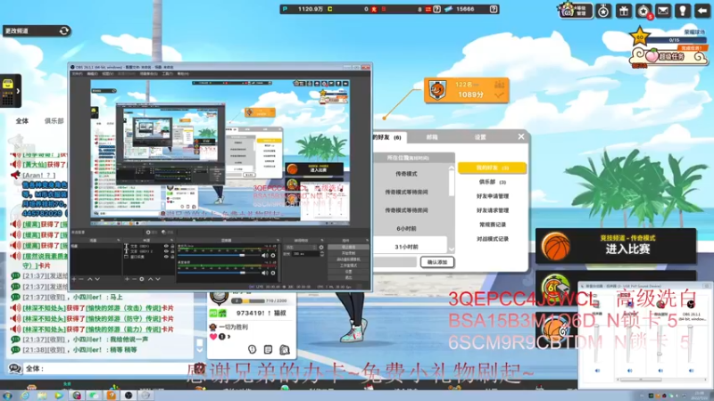Image resolution: width=714 pixels, height=401 pixels.
Task: Pop out OBS audio mixer dock corner icon
Action: (x=278, y=240)
